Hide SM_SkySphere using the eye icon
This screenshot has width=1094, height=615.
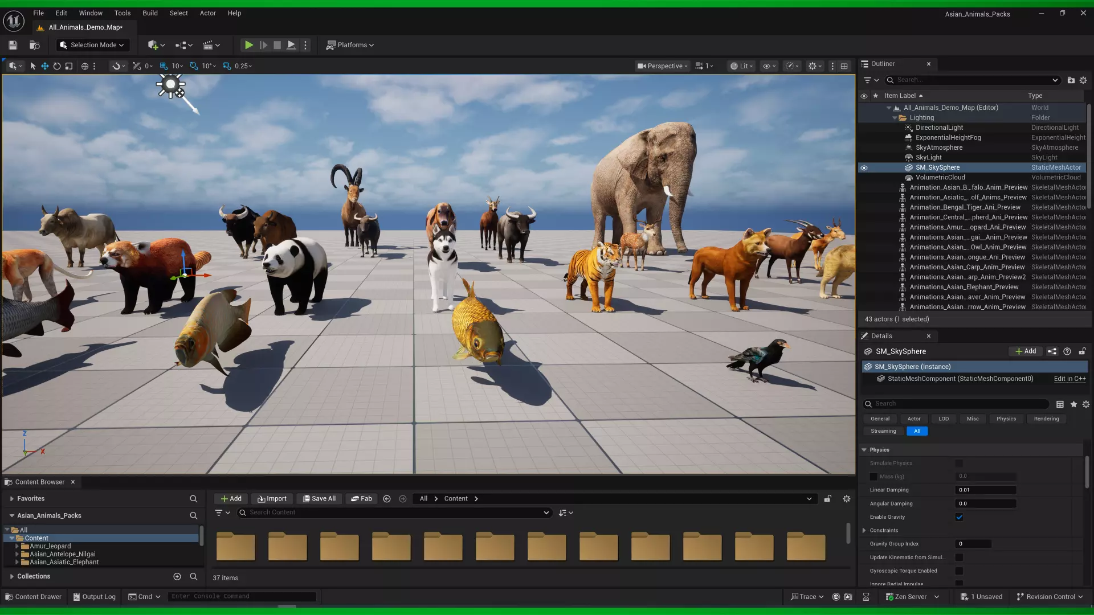click(x=864, y=168)
